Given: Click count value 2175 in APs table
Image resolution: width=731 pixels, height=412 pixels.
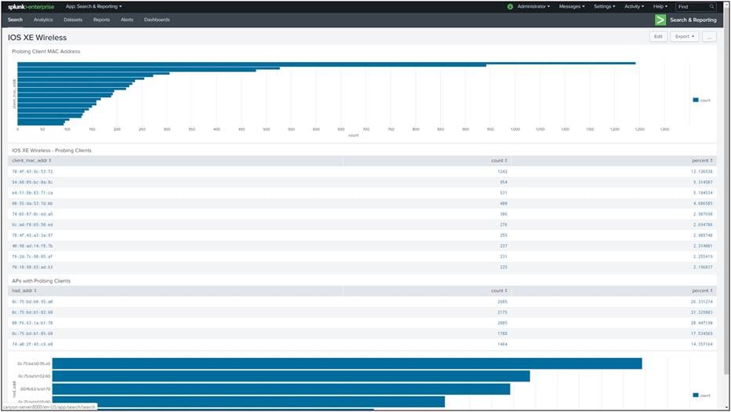Looking at the screenshot, I should (x=502, y=312).
